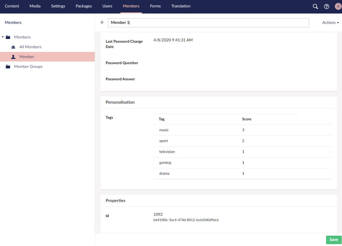The width and height of the screenshot is (342, 246).
Task: Click the Personalisation section heading
Action: pos(120,102)
